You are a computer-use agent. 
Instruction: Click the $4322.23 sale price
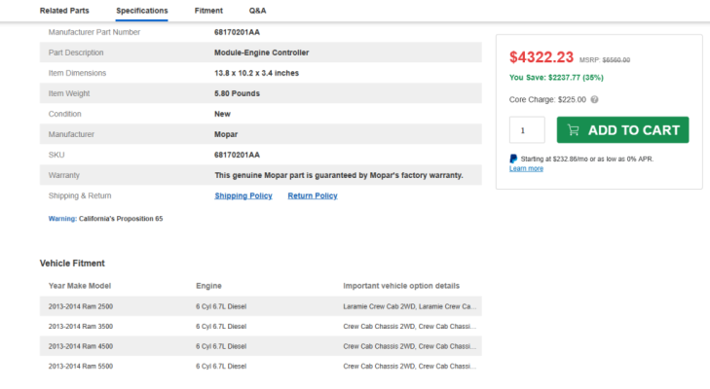click(542, 57)
